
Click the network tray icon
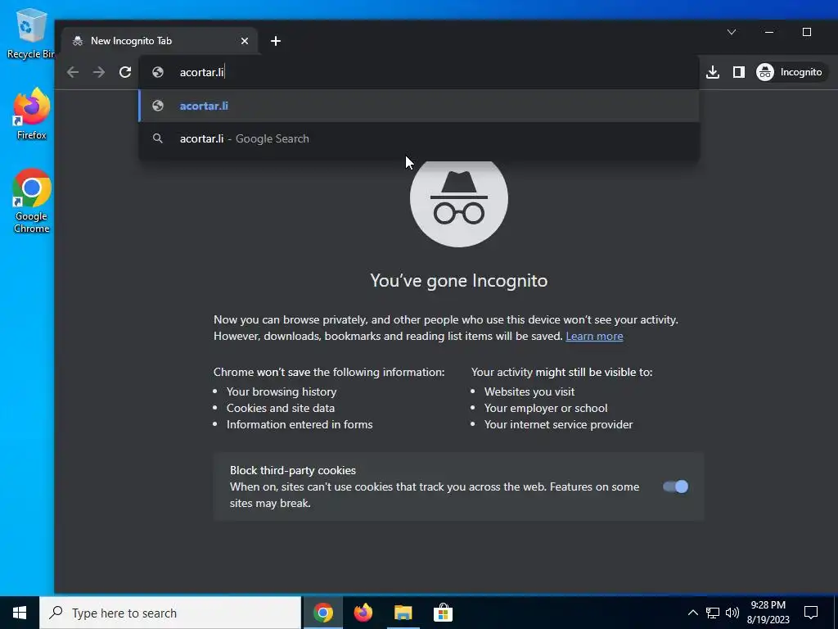(713, 613)
